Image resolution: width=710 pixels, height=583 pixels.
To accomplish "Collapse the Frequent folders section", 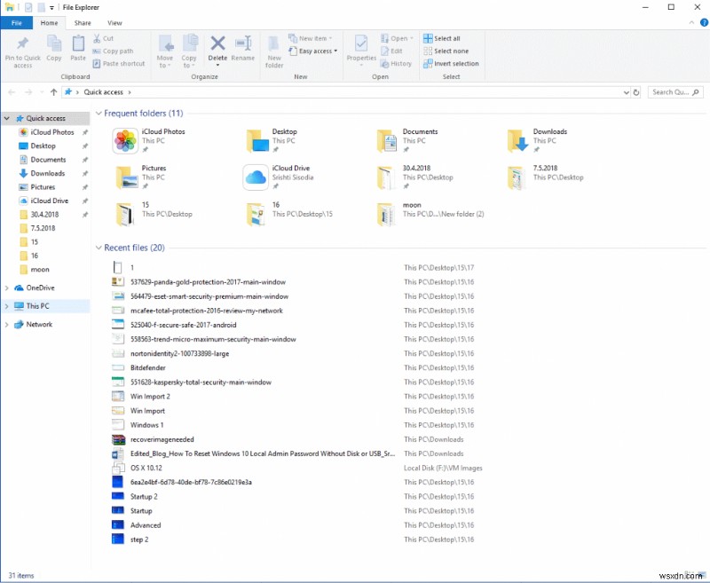I will (x=99, y=114).
